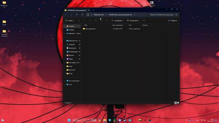219x123 pixels.
Task: Click the Cut scissors icon in toolbar
Action: (79, 20)
